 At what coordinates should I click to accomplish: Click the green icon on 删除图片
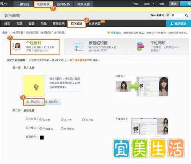[46, 102]
